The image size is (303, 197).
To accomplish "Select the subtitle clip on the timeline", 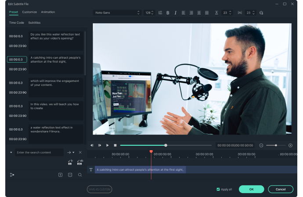I will click(x=140, y=170).
